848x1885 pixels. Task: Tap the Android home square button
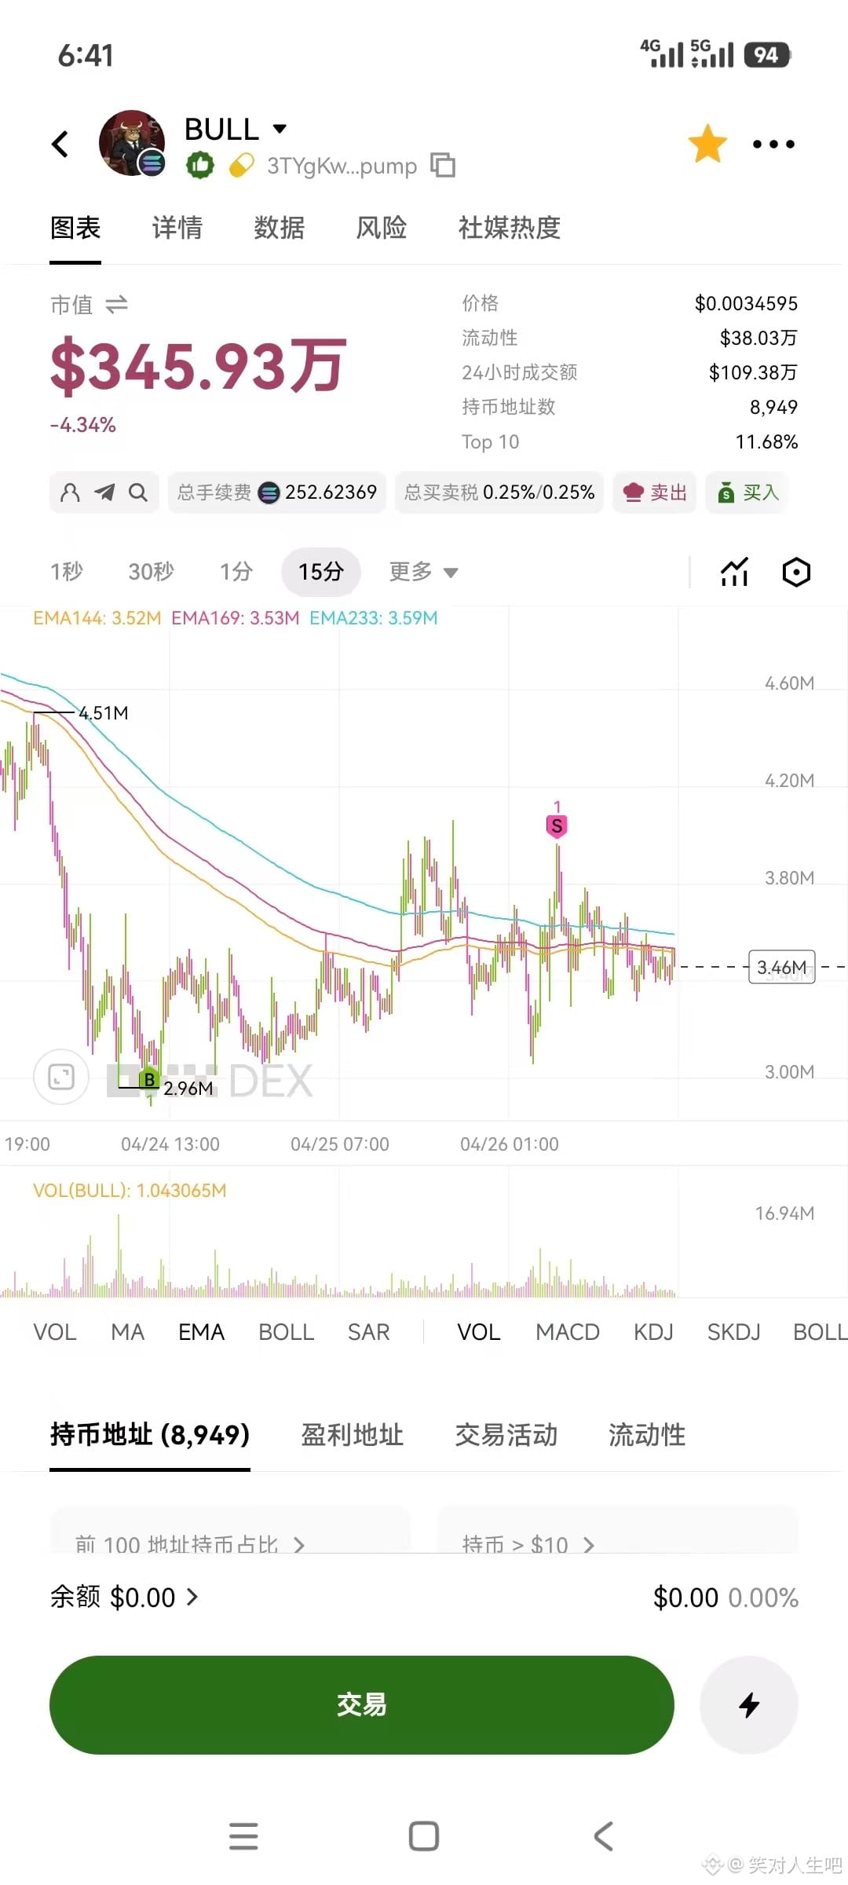(x=424, y=1836)
